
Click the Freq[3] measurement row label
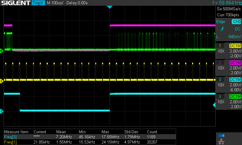[x=10, y=137]
